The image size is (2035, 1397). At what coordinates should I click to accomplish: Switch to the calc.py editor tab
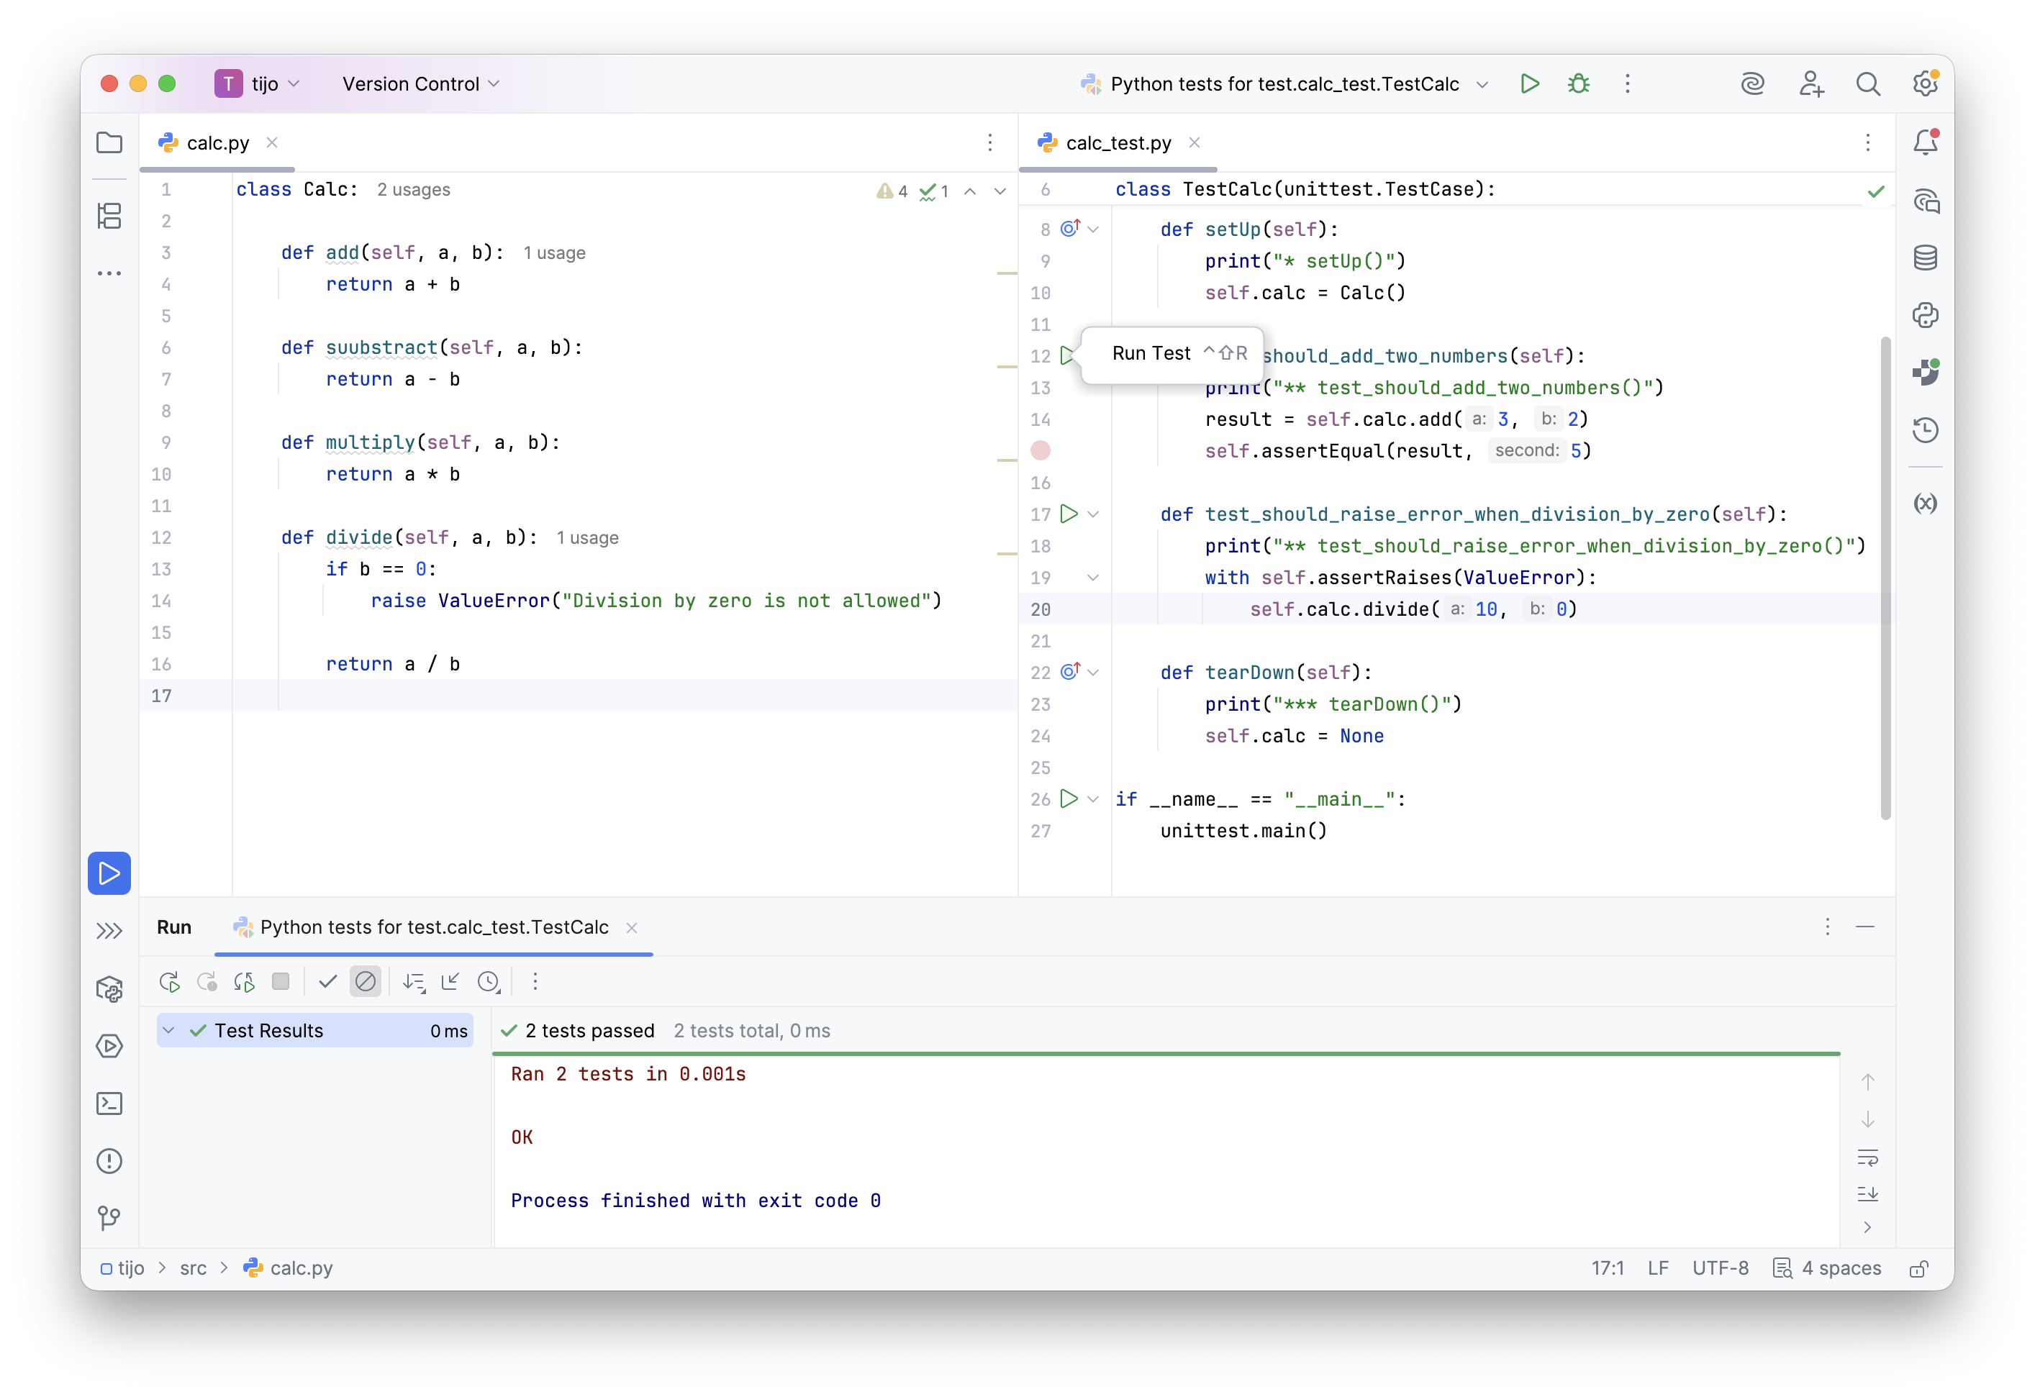coord(217,142)
